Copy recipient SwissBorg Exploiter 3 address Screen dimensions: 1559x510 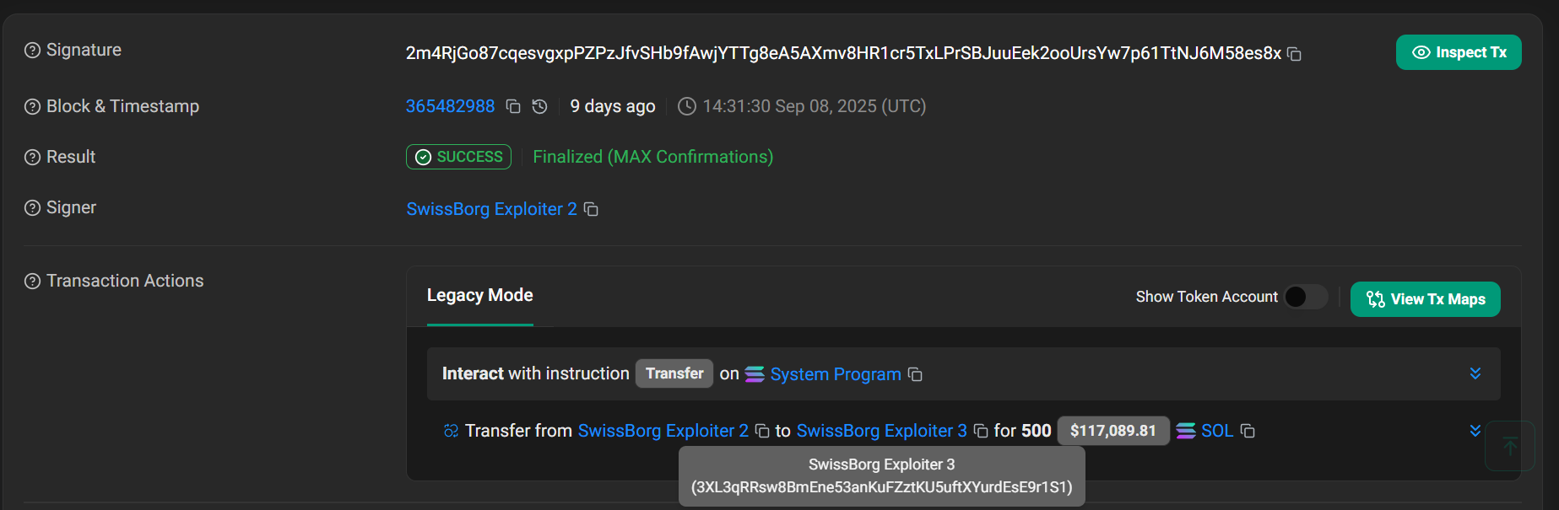coord(981,431)
